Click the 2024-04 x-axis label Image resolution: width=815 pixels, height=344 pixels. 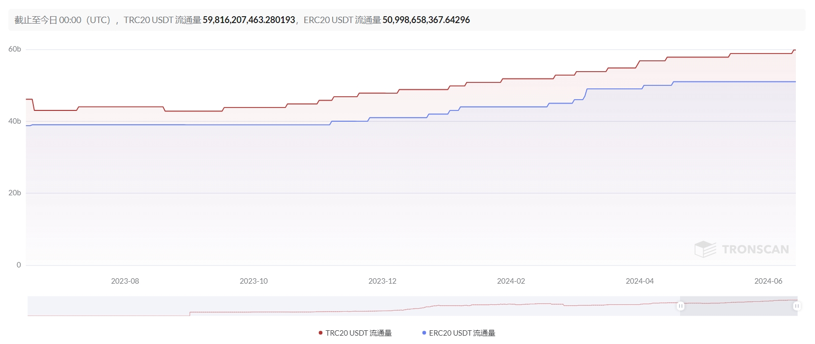click(639, 281)
